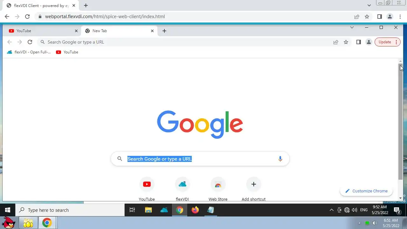407x229 pixels.
Task: Click the Google logo
Action: (200, 124)
